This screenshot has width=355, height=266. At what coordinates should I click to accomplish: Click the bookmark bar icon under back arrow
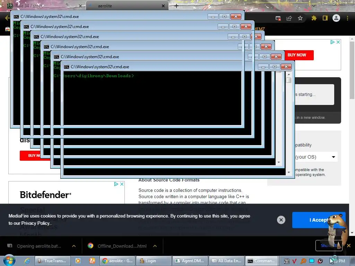pos(8,29)
